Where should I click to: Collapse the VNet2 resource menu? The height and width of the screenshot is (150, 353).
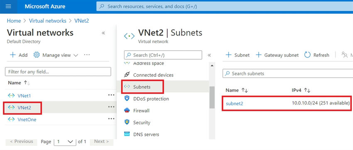tap(209, 55)
